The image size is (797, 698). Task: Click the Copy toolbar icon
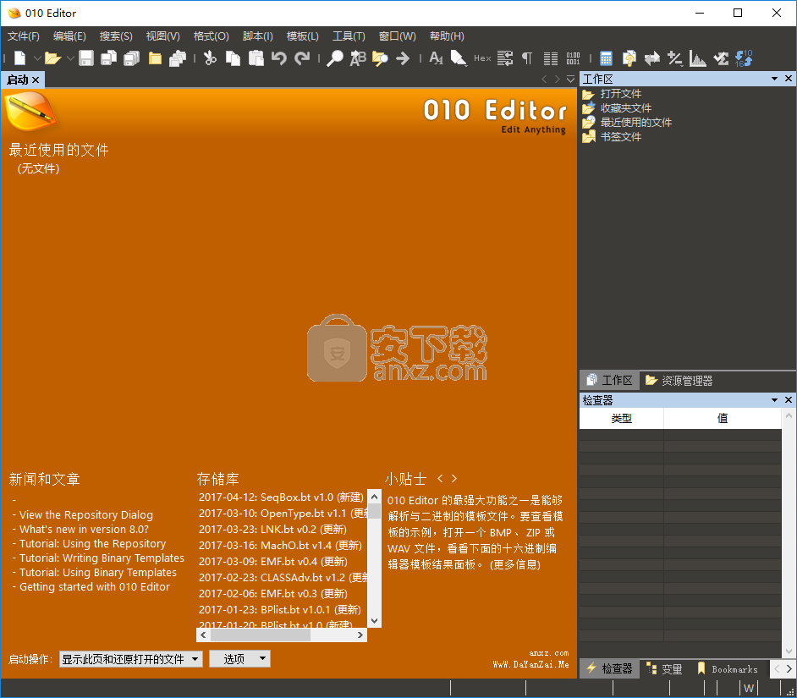[x=233, y=58]
